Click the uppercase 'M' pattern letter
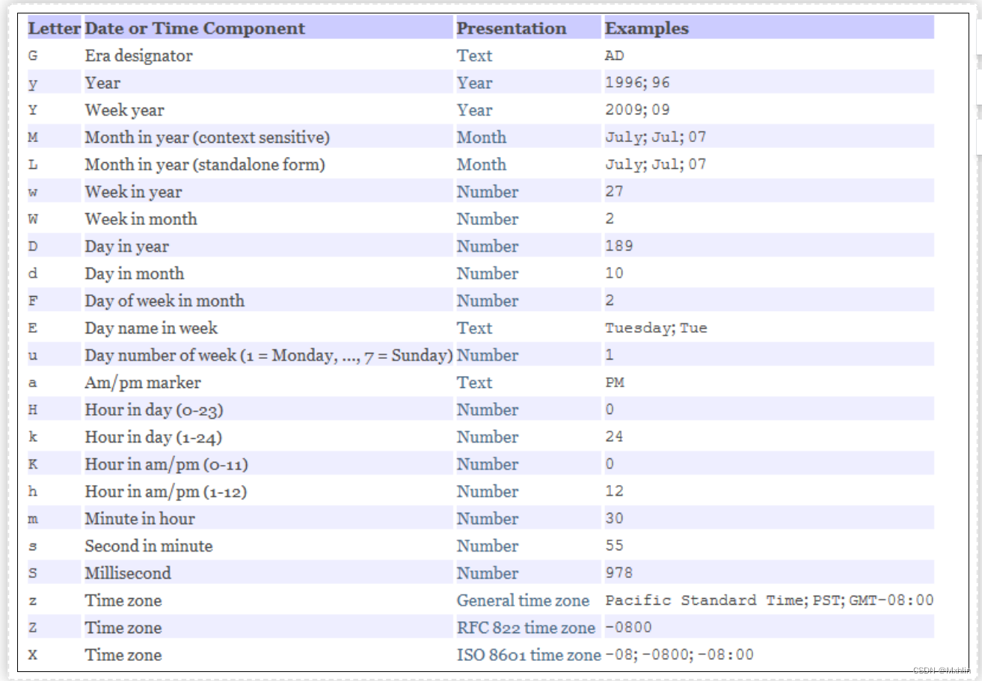Viewport: 982px width, 681px height. 33,138
